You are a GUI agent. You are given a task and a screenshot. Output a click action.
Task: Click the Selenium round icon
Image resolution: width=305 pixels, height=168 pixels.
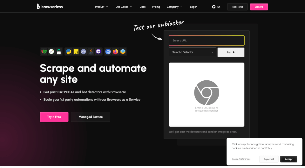click(x=51, y=52)
